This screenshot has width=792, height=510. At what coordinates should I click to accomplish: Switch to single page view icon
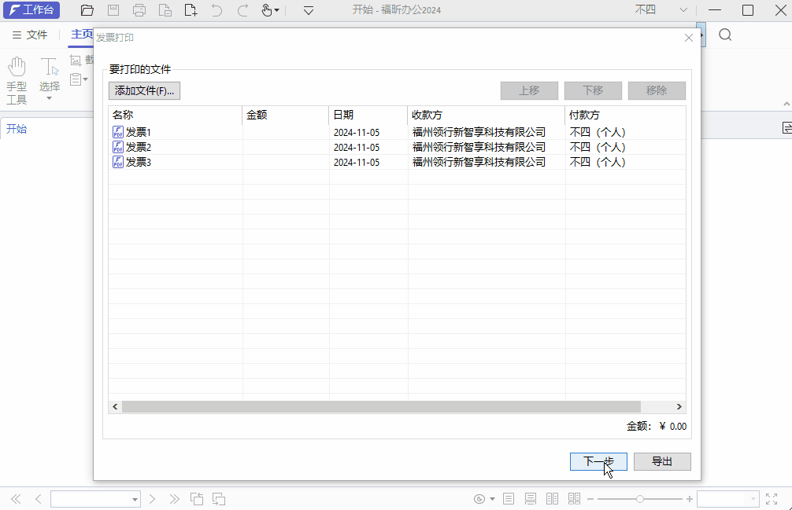coord(509,498)
